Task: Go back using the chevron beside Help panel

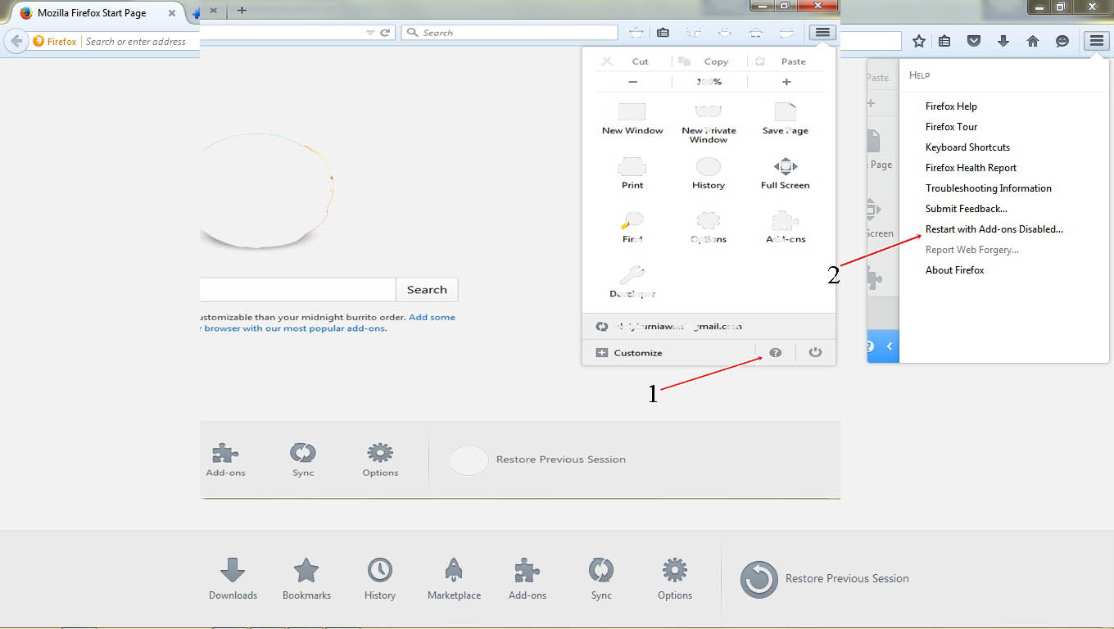Action: pyautogui.click(x=889, y=346)
